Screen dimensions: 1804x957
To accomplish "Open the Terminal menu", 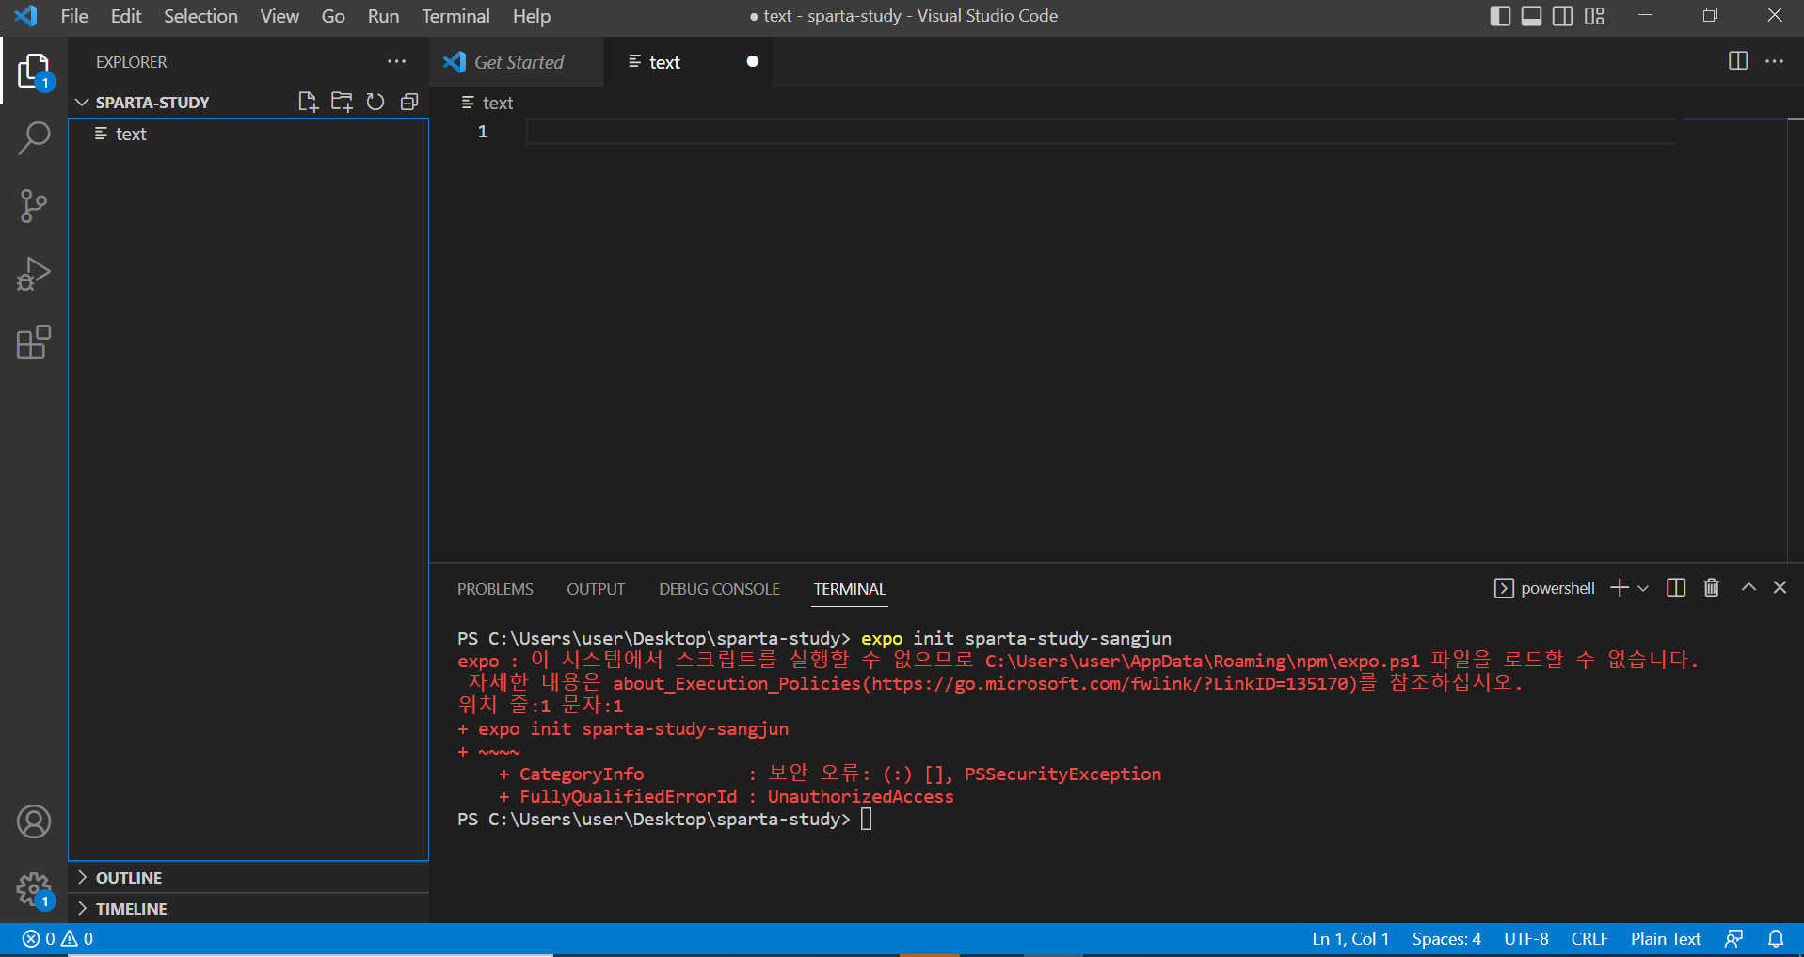I will [455, 16].
